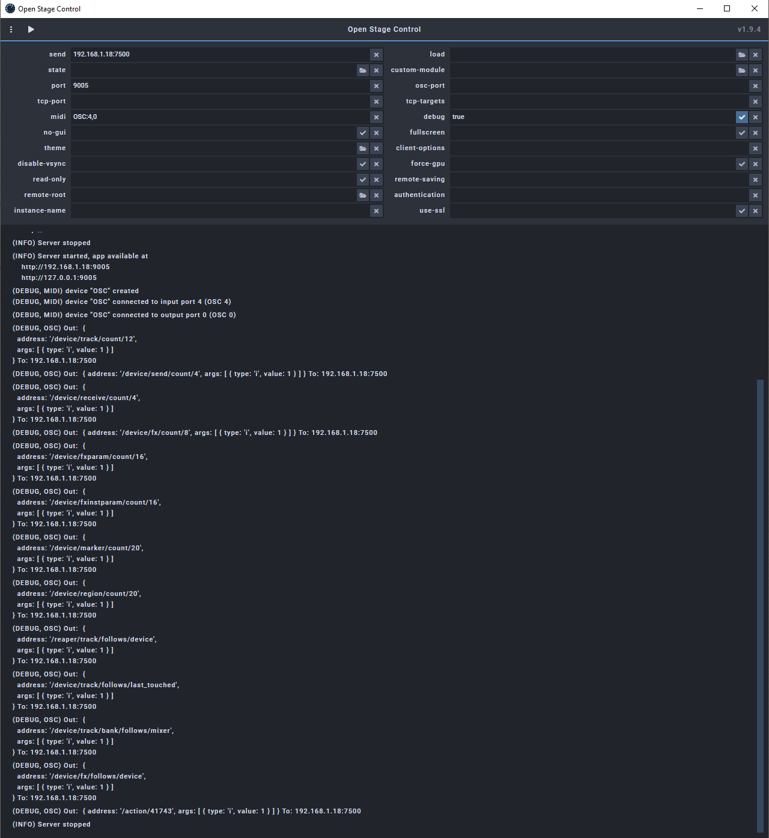
Task: Clear the remote-root field
Action: coord(377,195)
